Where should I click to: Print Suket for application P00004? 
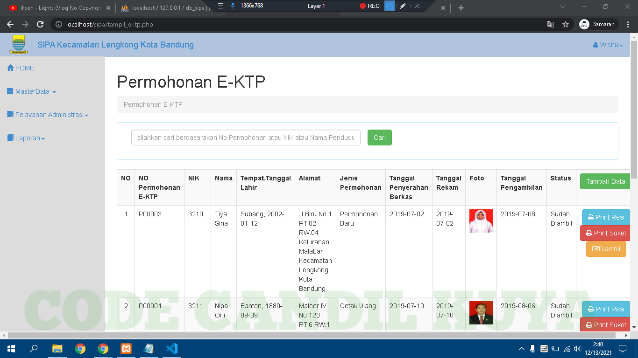pos(605,324)
